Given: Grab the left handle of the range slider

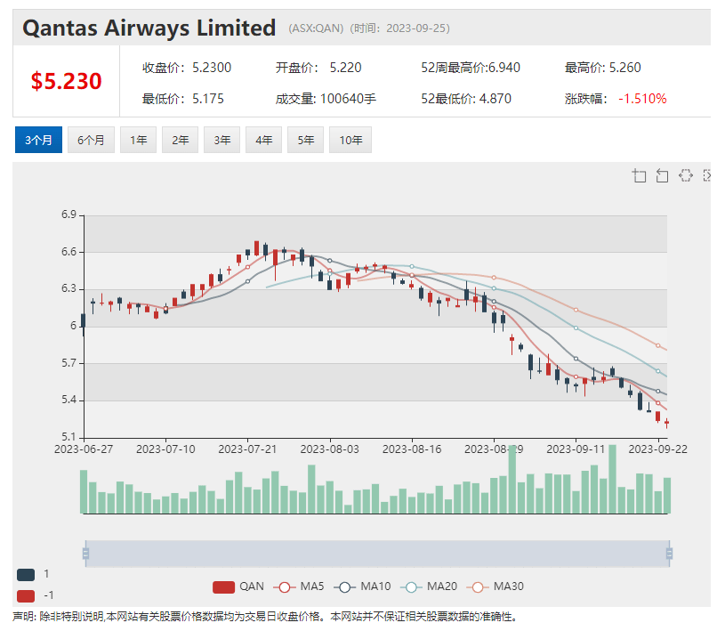Looking at the screenshot, I should pos(85,554).
